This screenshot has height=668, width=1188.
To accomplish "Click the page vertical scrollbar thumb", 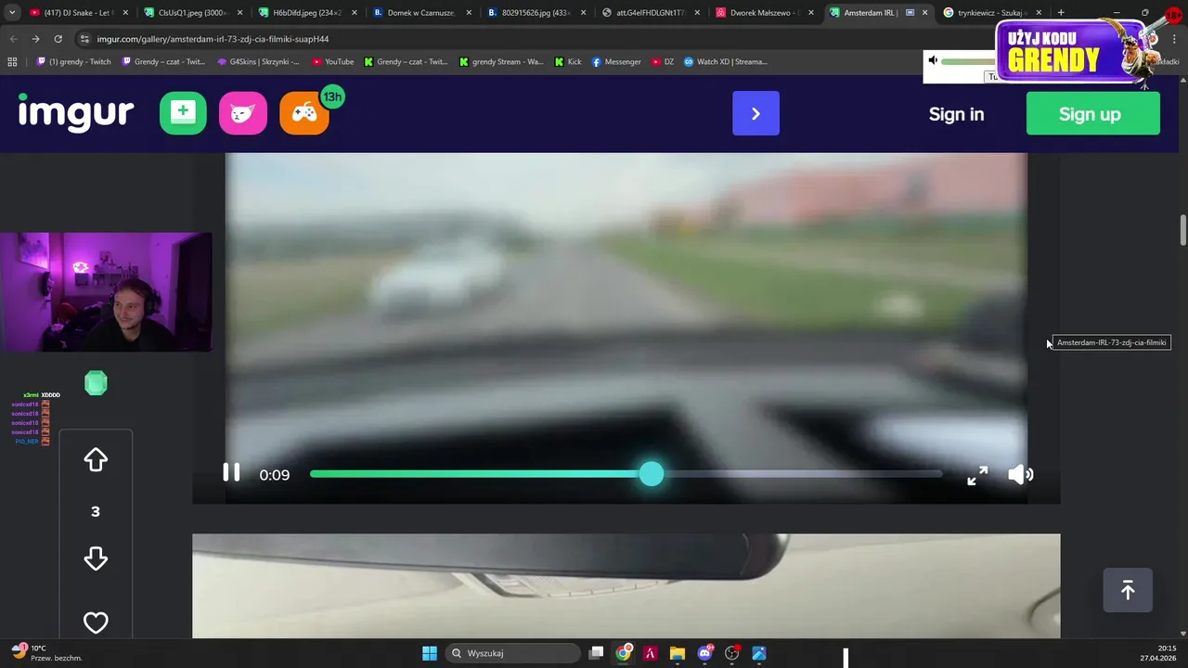I will (x=1182, y=230).
